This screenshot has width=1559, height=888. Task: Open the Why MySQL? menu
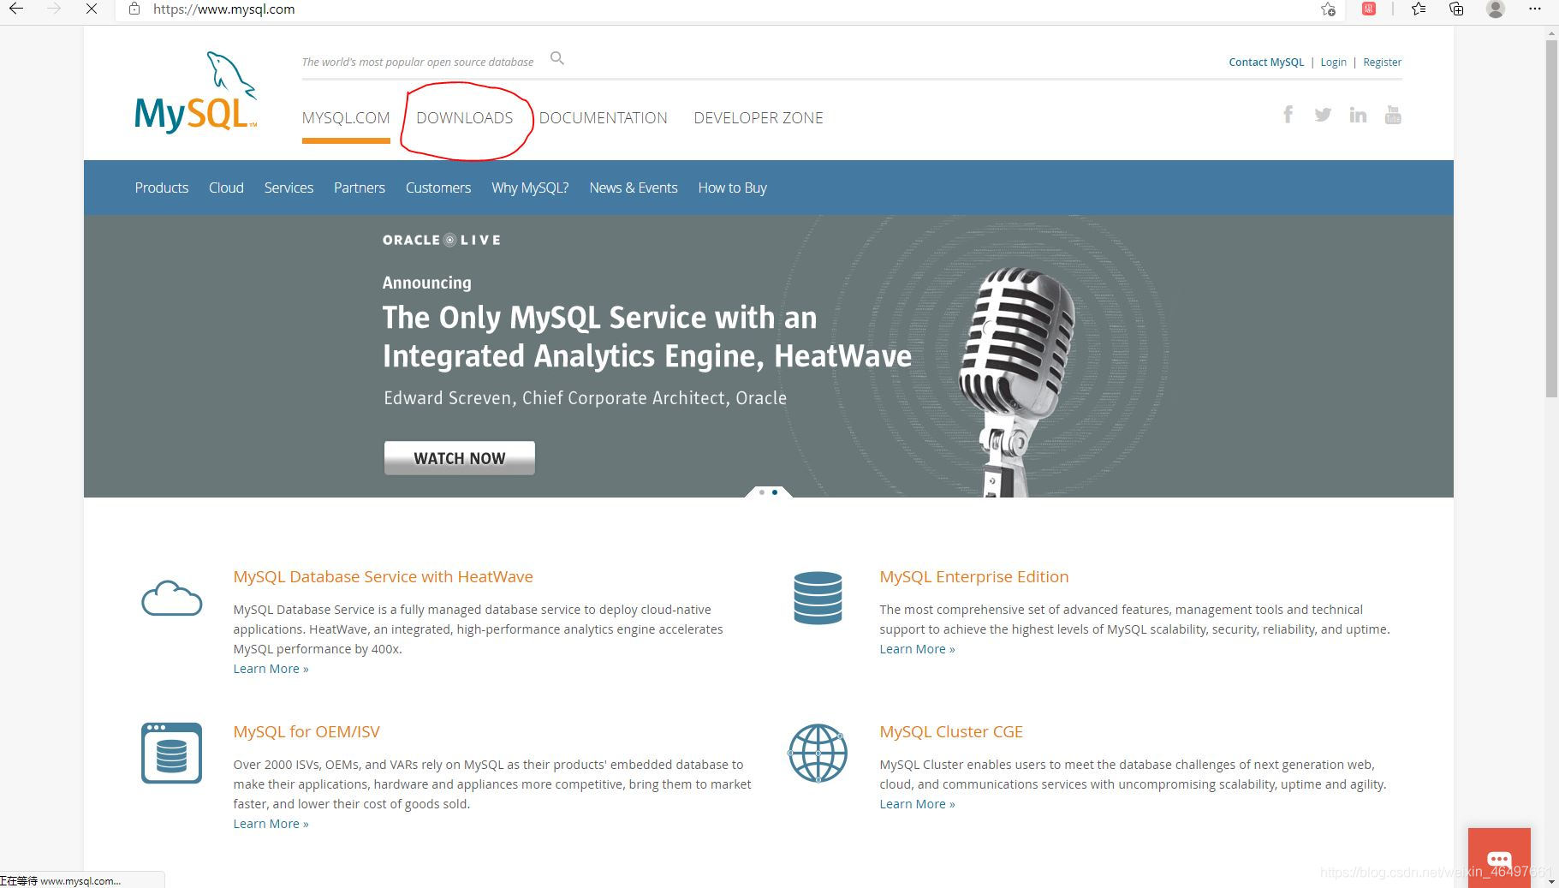click(x=530, y=188)
